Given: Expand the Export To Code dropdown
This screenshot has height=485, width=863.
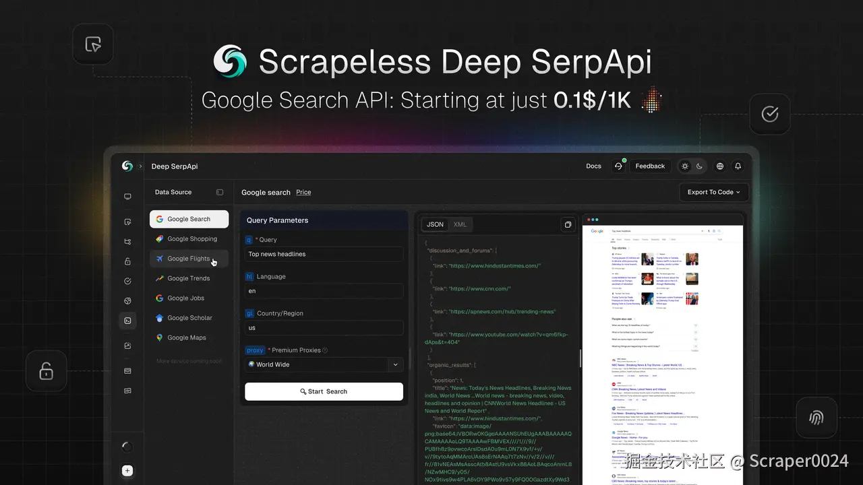Looking at the screenshot, I should 713,192.
